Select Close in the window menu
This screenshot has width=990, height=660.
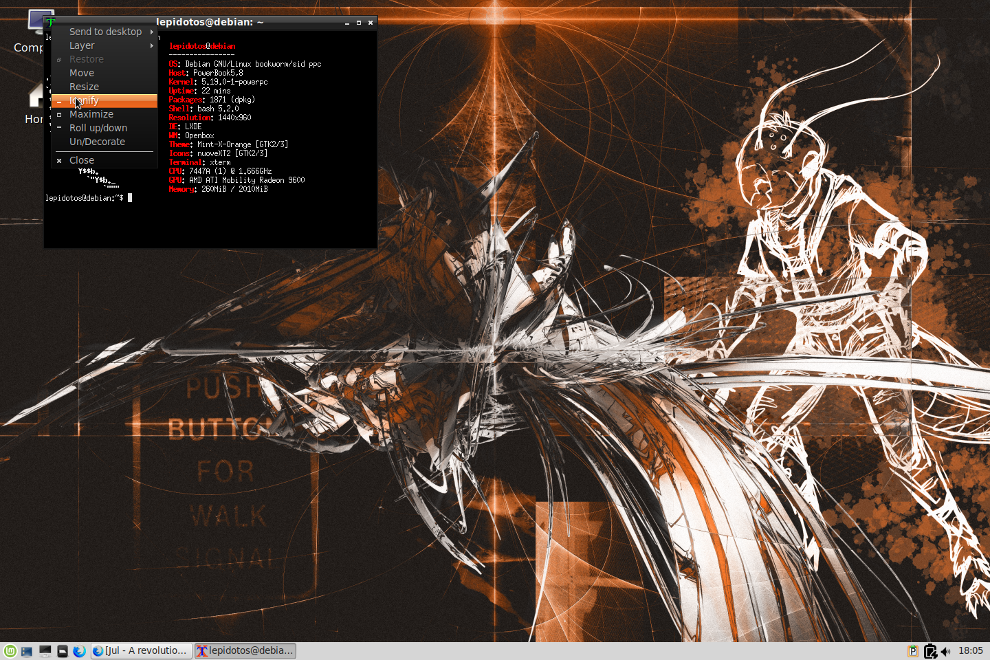(104, 161)
